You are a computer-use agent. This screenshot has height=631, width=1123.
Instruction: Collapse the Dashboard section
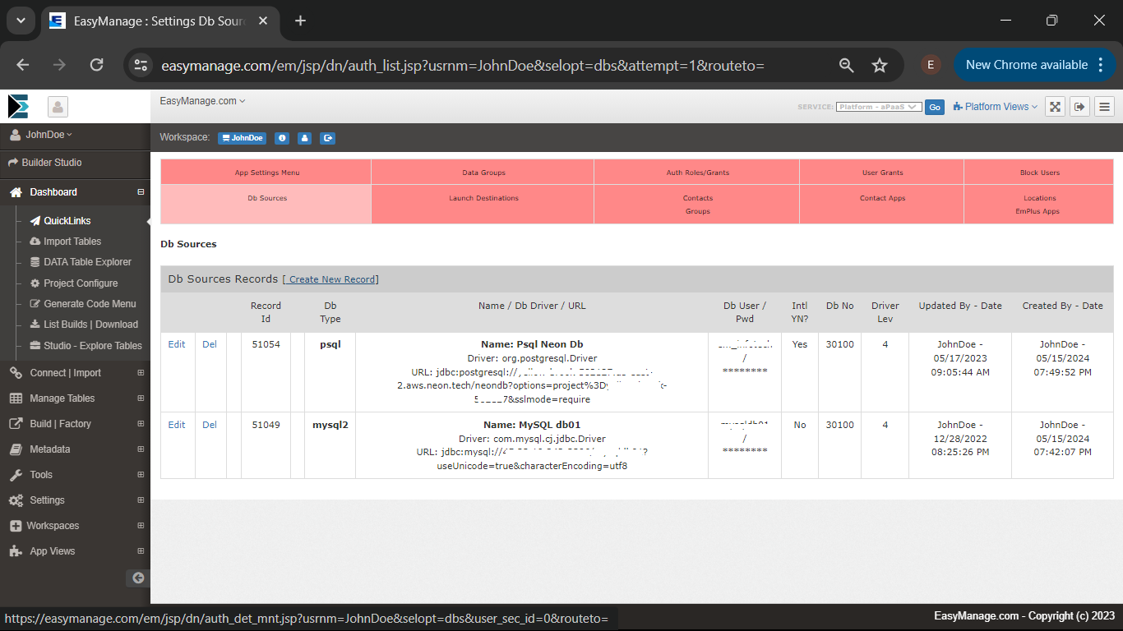click(x=141, y=192)
